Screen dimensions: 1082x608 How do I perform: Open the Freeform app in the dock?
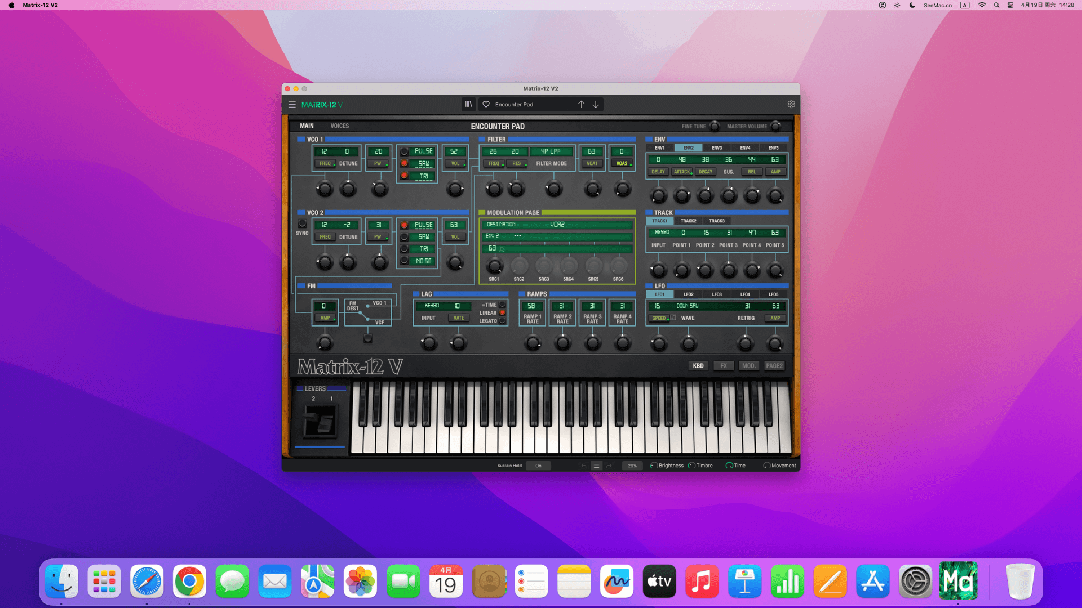(x=617, y=582)
